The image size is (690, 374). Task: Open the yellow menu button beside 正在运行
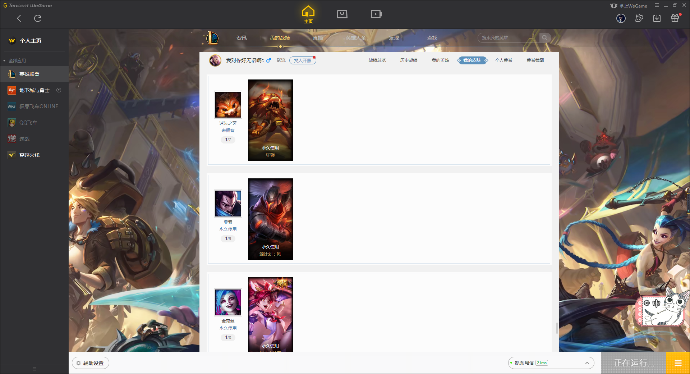pos(678,363)
